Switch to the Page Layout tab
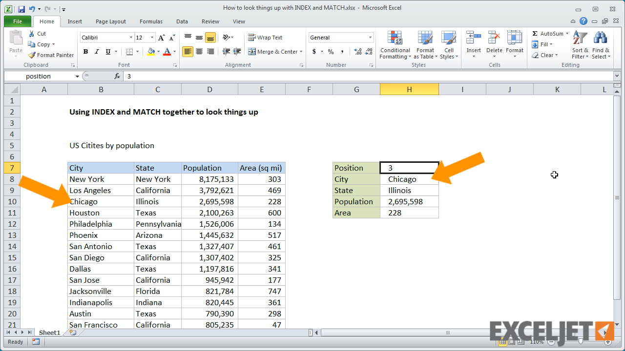The width and height of the screenshot is (625, 351). click(x=111, y=21)
